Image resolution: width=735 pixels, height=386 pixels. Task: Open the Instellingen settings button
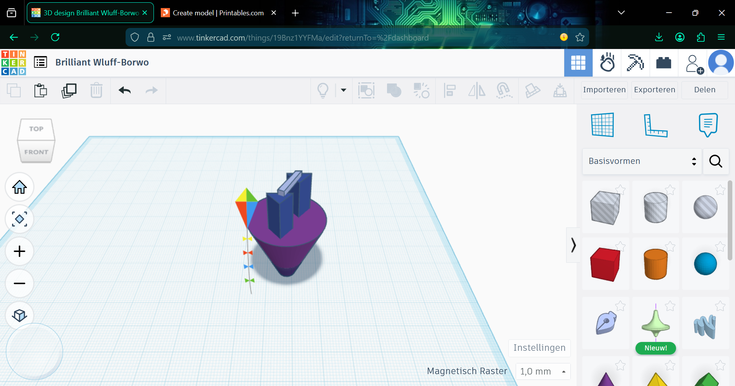539,348
